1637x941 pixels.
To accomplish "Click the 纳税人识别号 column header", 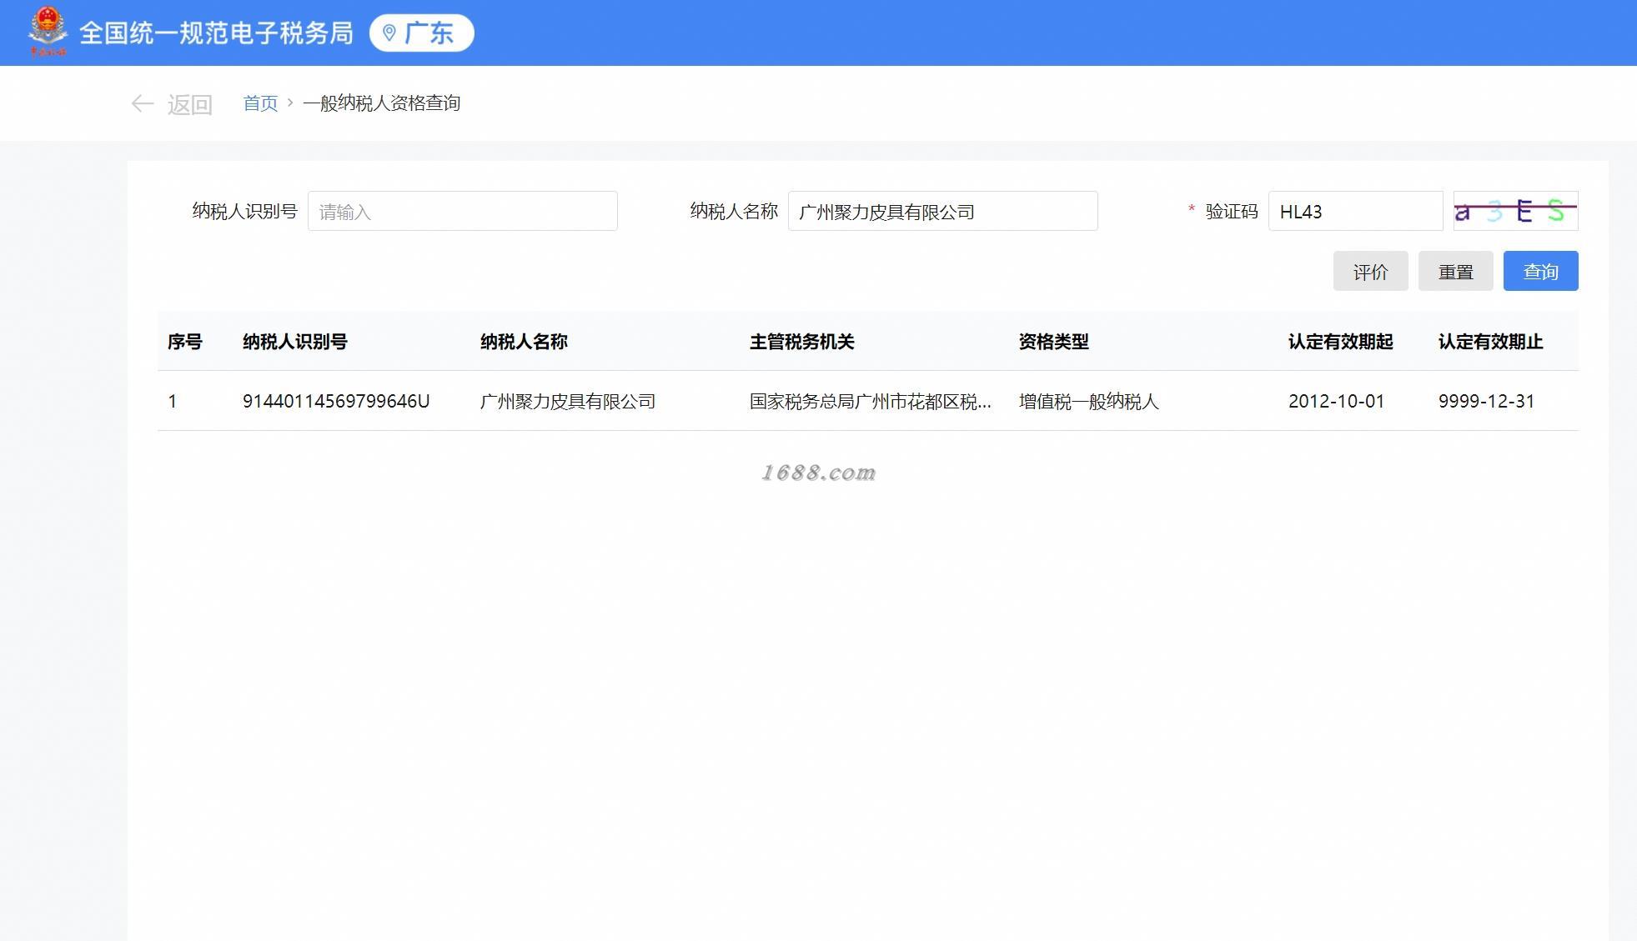I will (294, 342).
